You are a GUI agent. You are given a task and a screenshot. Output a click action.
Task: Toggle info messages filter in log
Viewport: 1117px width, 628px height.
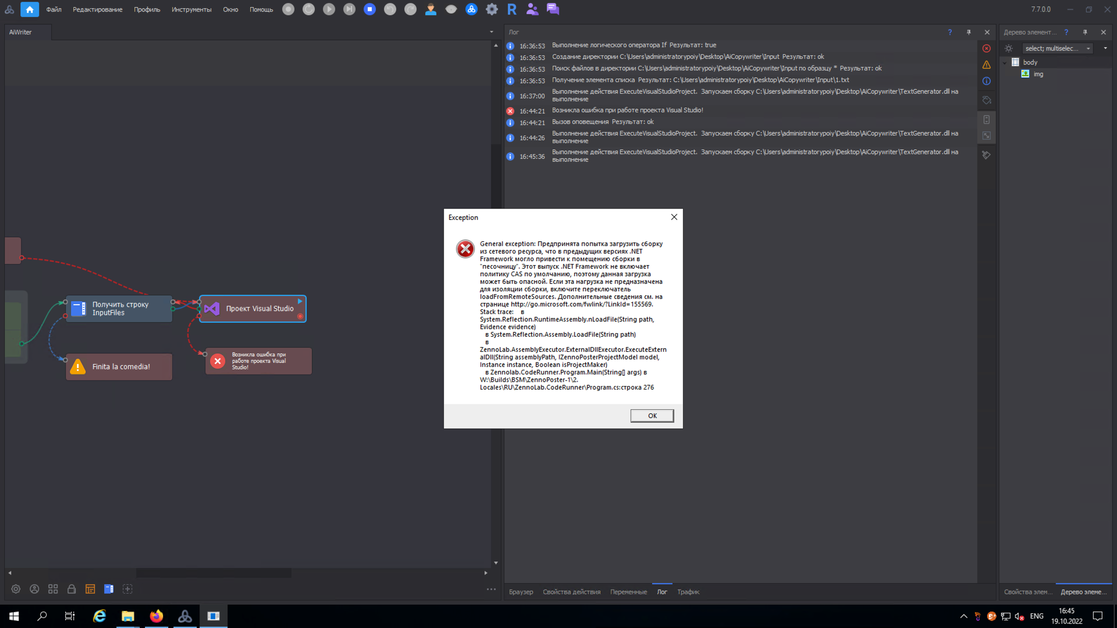[x=986, y=81]
